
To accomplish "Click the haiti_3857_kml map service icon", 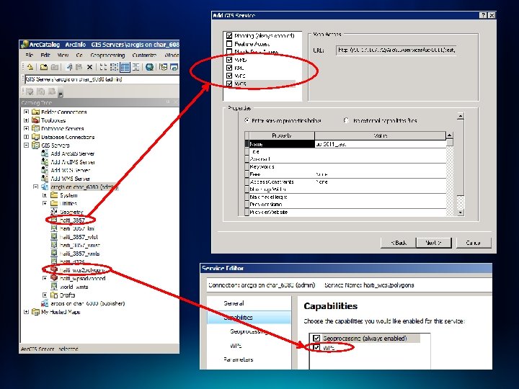I will (x=54, y=228).
